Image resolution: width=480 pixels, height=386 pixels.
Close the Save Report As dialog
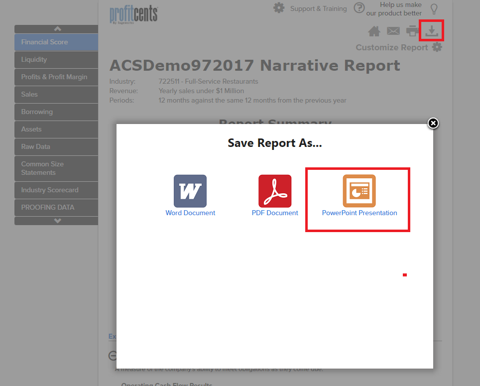[433, 123]
